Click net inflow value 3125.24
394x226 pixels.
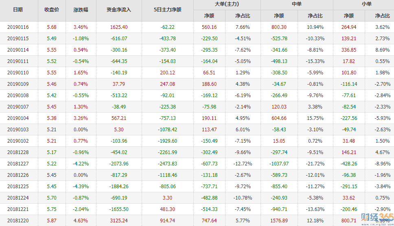tap(118, 221)
